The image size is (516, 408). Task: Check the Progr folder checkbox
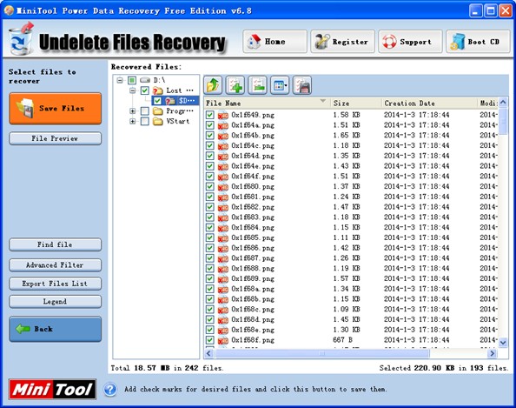[145, 111]
